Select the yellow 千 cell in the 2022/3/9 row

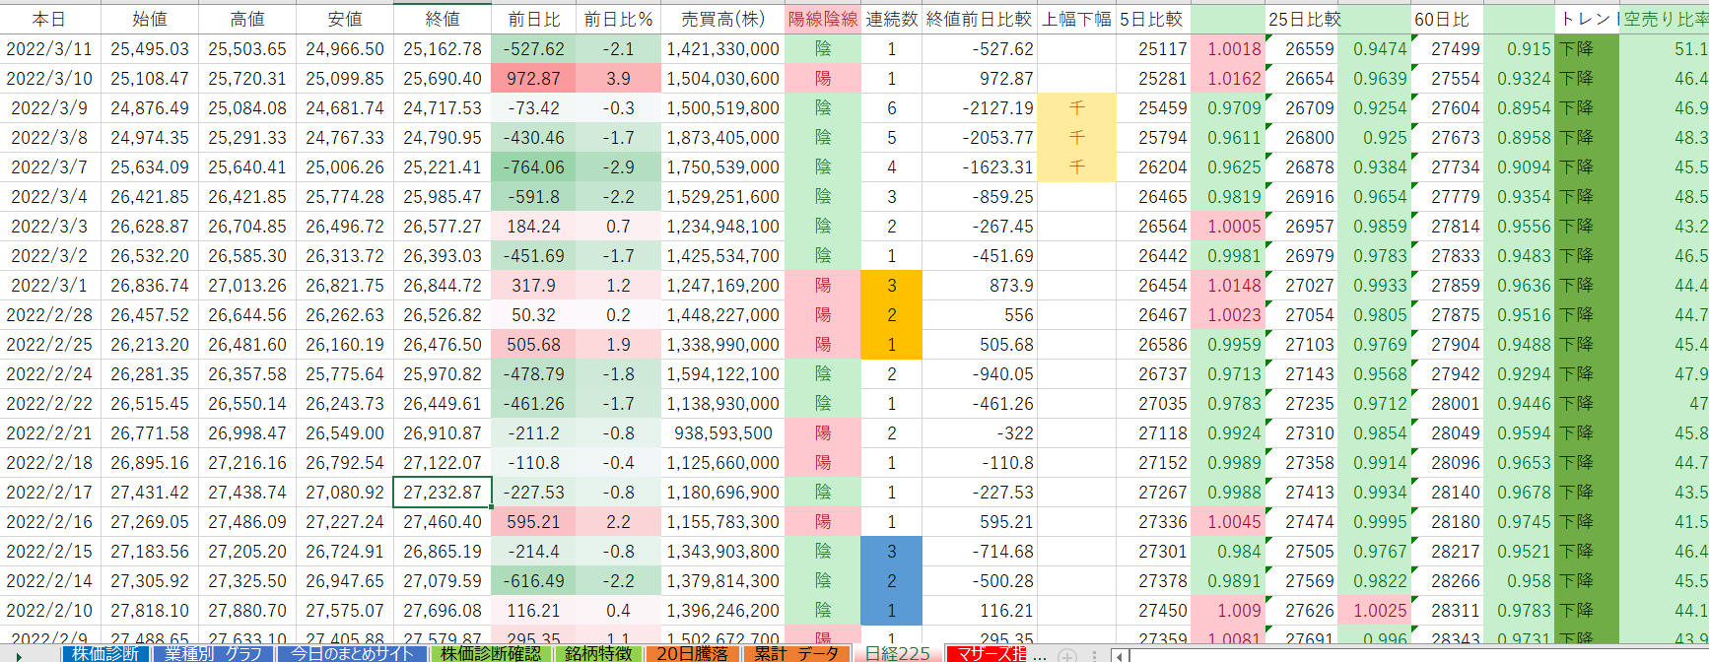coord(1076,107)
